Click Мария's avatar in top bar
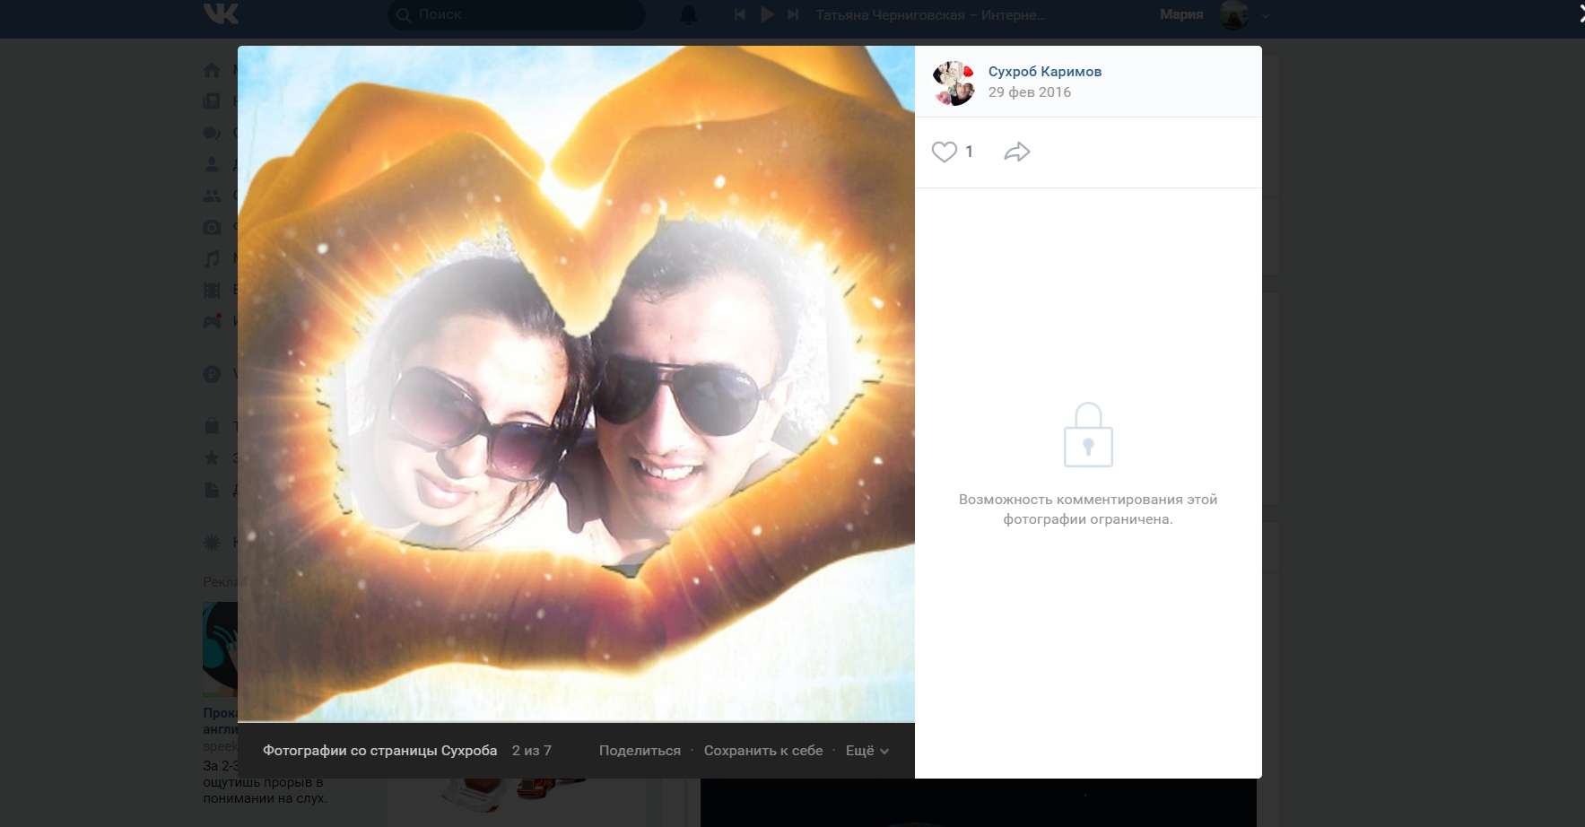The image size is (1585, 827). pyautogui.click(x=1234, y=14)
